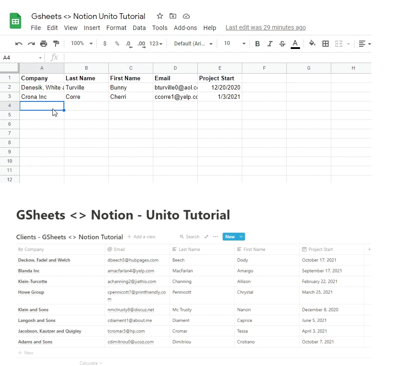Viewport: 400px width, 366px height.
Task: Open the text color picker
Action: pyautogui.click(x=295, y=44)
